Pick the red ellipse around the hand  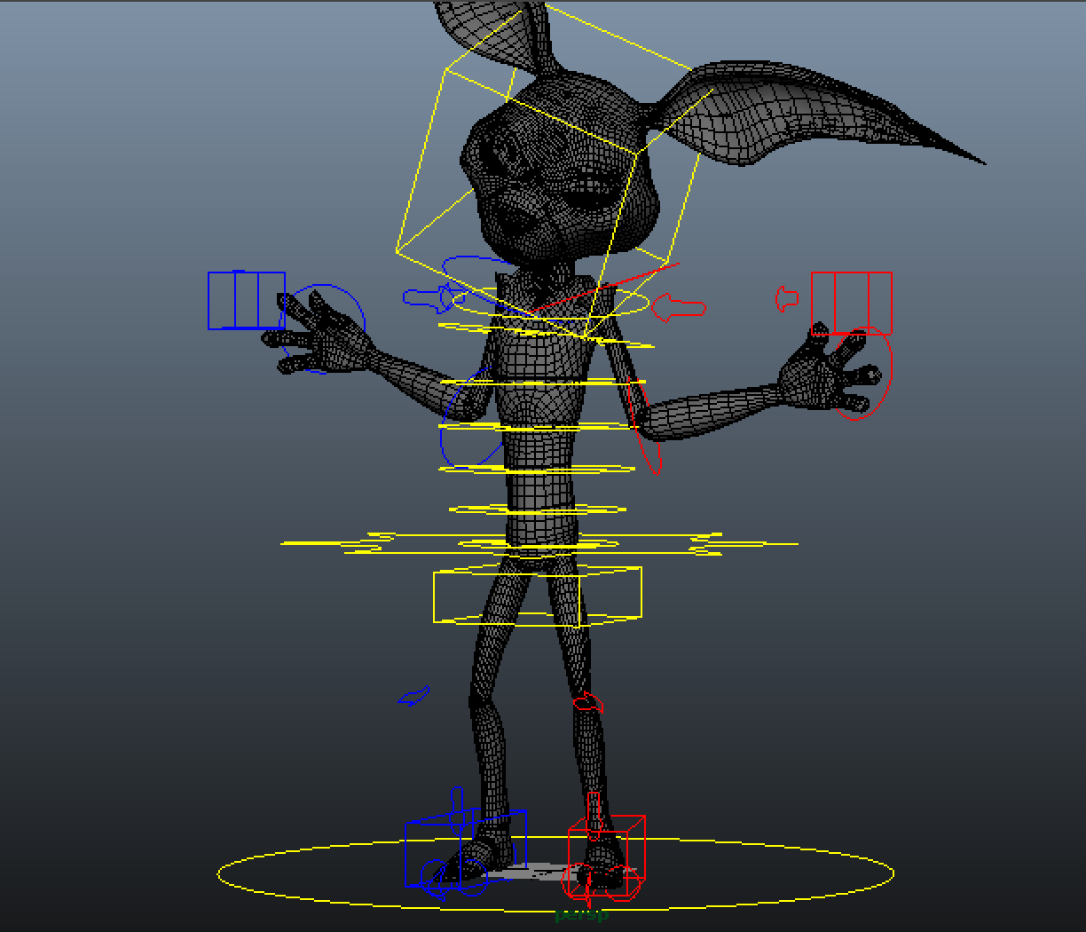click(862, 373)
